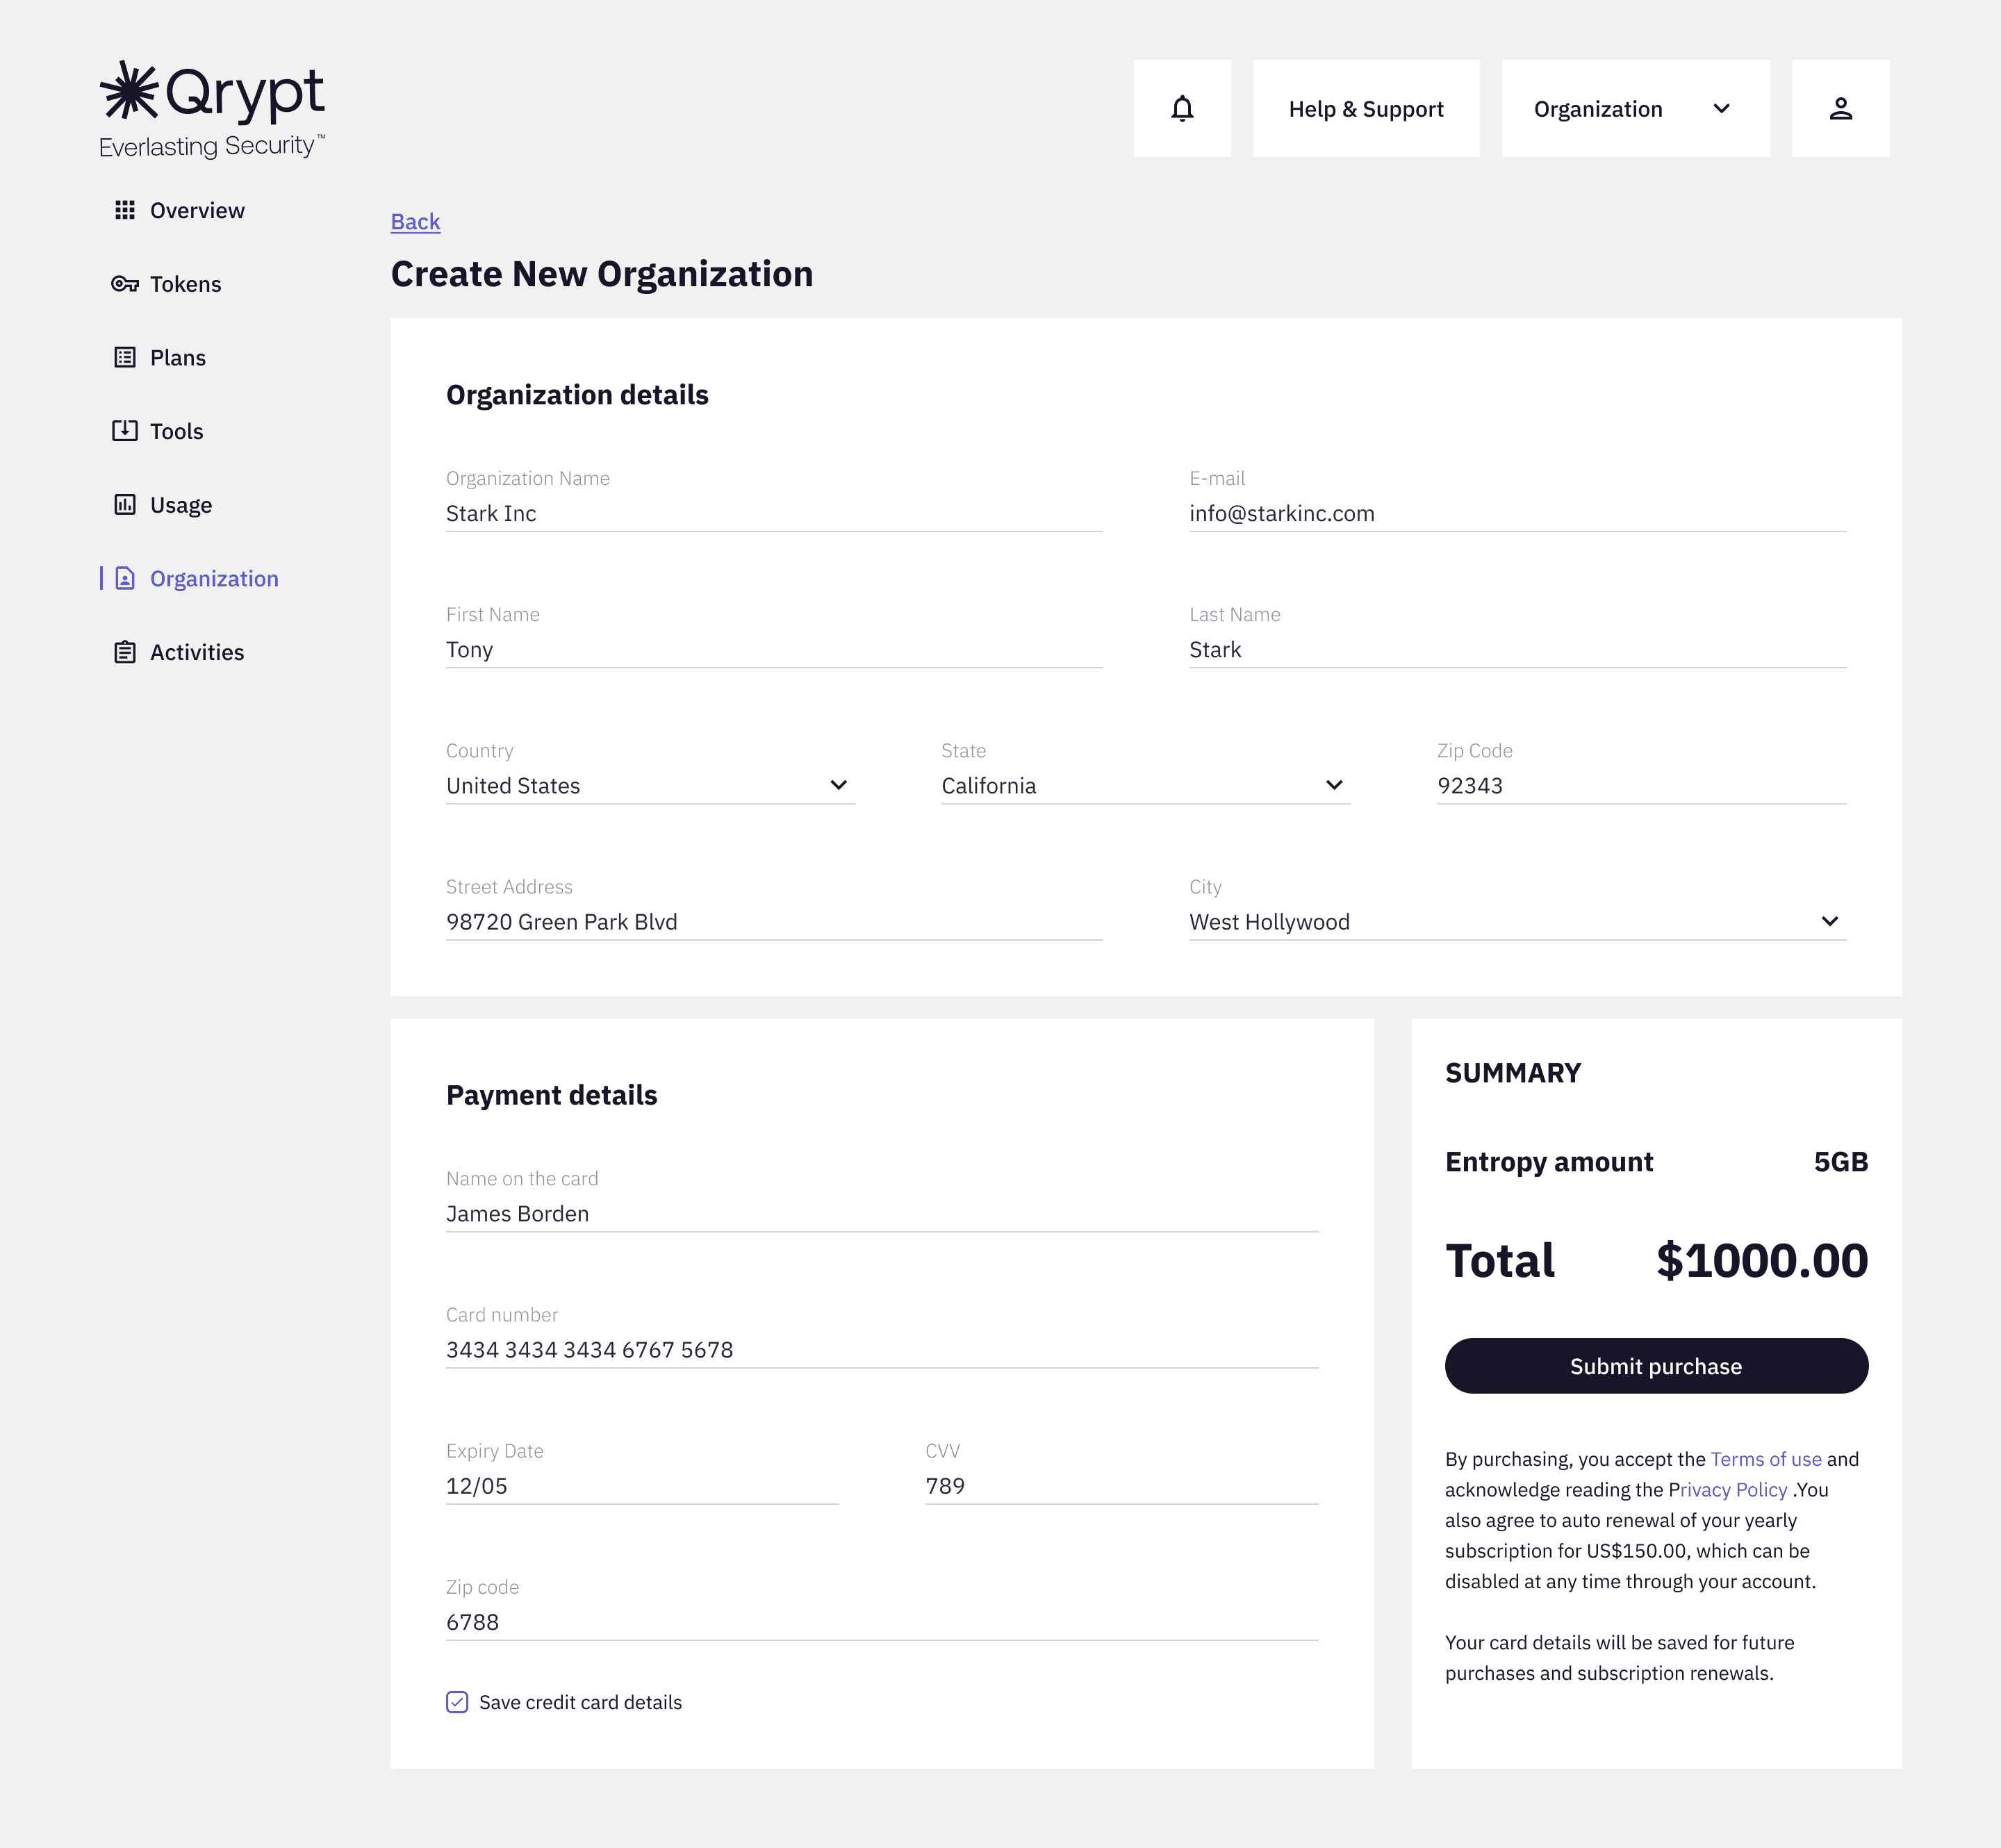
Task: Click the Card number input field
Action: coord(880,1349)
